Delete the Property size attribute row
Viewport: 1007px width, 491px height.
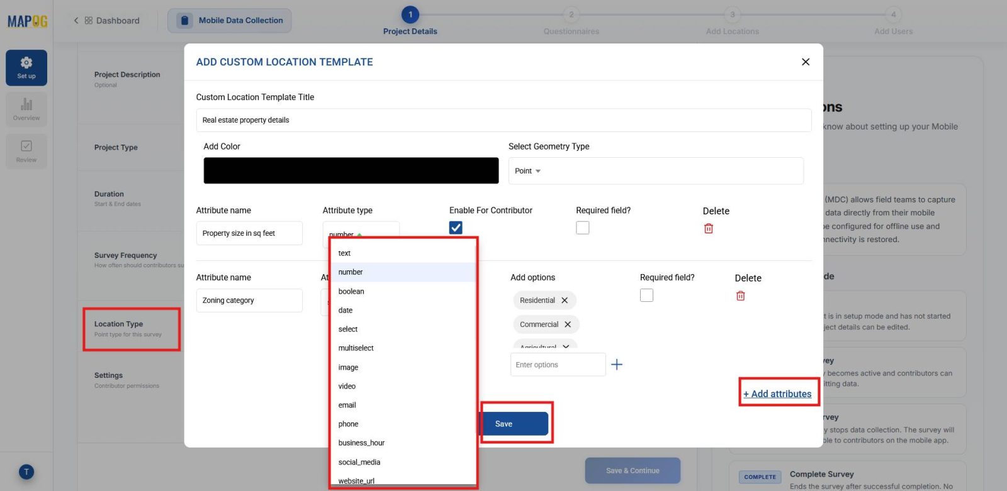click(x=709, y=228)
